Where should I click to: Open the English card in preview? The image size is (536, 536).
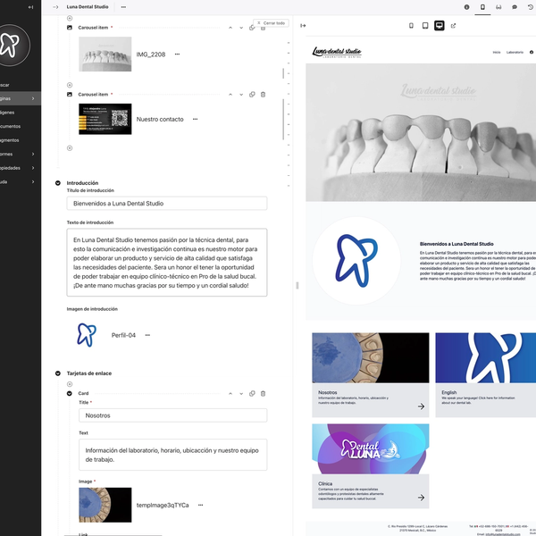[x=485, y=374]
